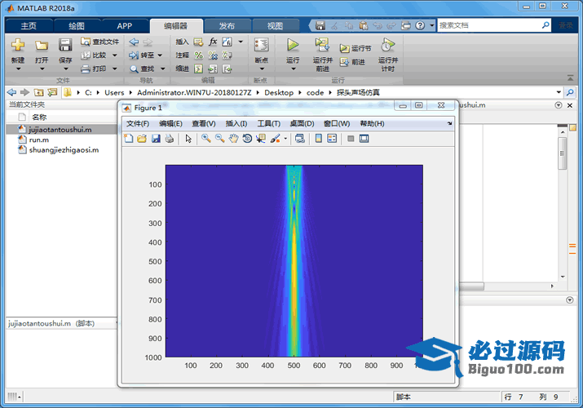583x408 pixels.
Task: Click the Show Plot Tools and Dock icon
Action: (x=364, y=139)
